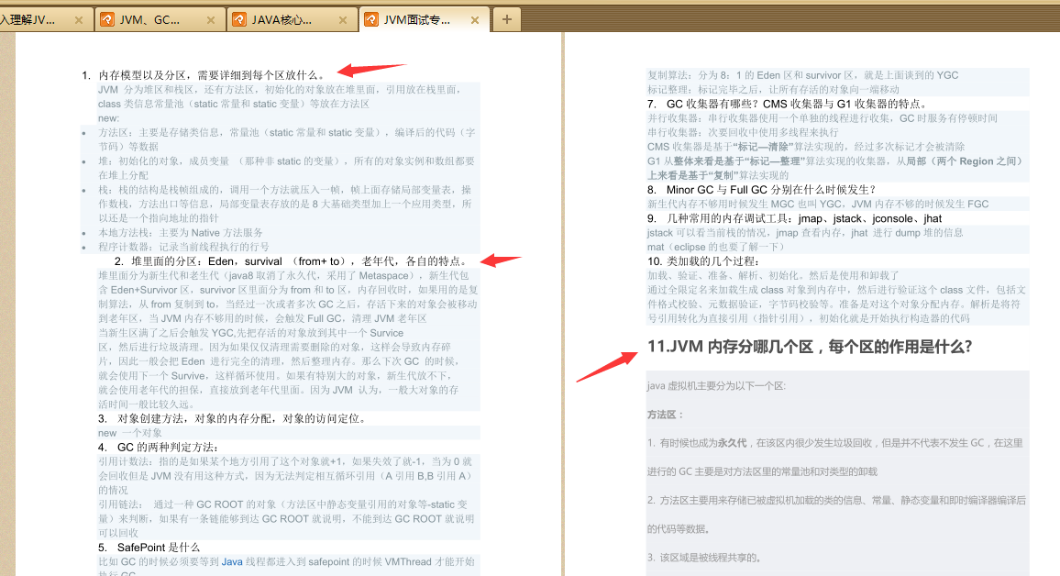This screenshot has height=576, width=1060.
Task: Click question 1 内存模型以及分区
Action: pos(204,75)
